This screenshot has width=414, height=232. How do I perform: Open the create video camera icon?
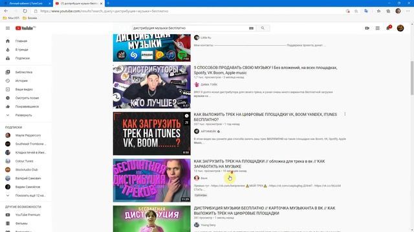click(367, 28)
